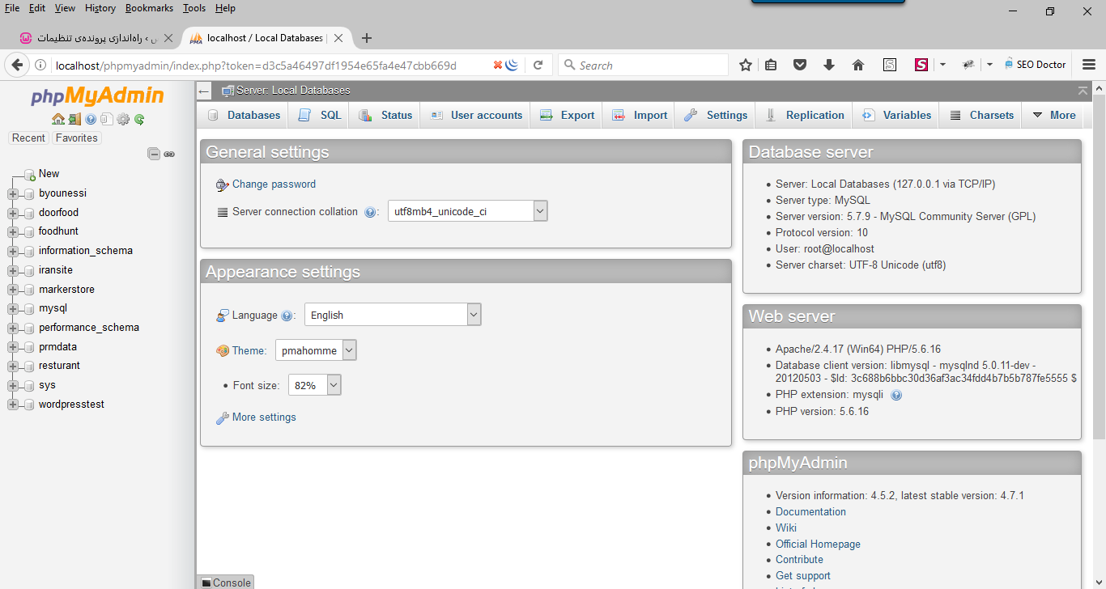The width and height of the screenshot is (1106, 589).
Task: Open navigation panel settings gear
Action: coord(123,119)
